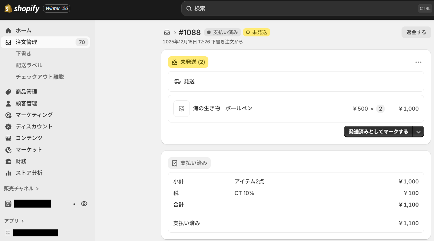Image resolution: width=434 pixels, height=241 pixels.
Task: Click the Marketing target icon
Action: click(x=9, y=115)
